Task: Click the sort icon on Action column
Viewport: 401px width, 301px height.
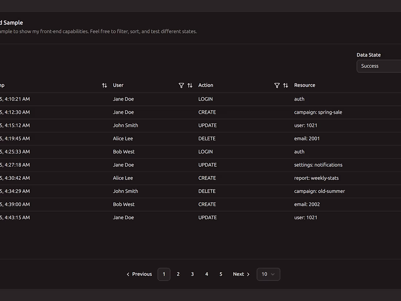Action: pyautogui.click(x=285, y=85)
